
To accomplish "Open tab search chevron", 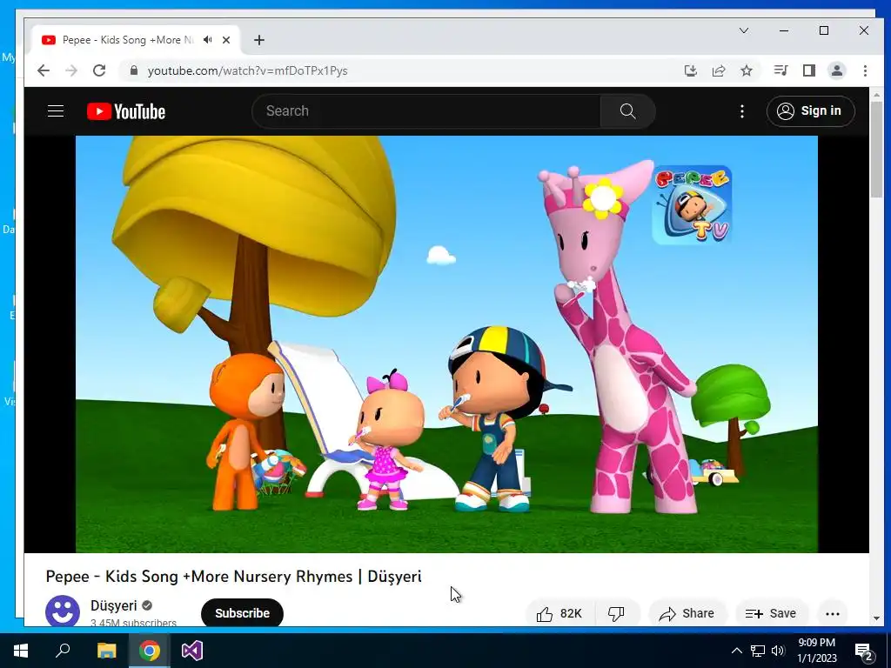I will pos(743,30).
